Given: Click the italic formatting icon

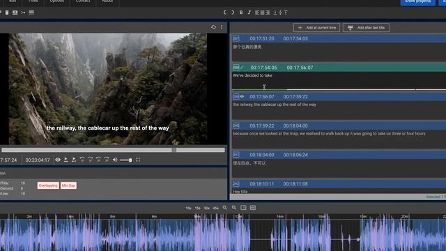Looking at the screenshot, I should [x=249, y=13].
